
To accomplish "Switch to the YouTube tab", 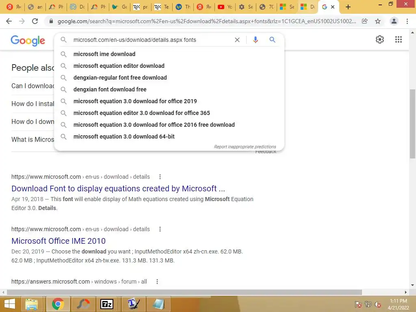I will (x=224, y=7).
